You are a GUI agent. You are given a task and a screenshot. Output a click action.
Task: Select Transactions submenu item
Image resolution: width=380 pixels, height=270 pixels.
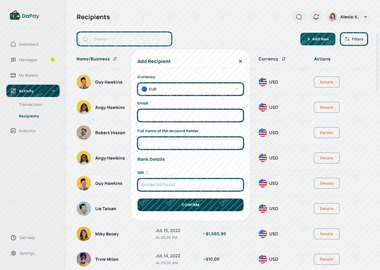(30, 104)
